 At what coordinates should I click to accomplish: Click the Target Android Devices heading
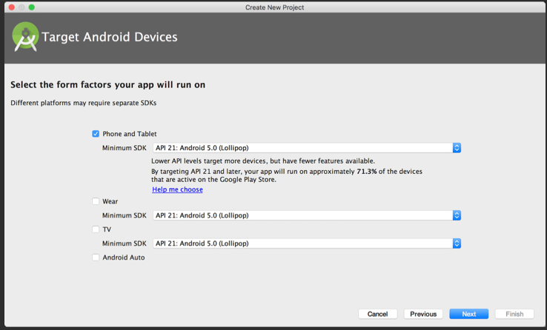[x=110, y=37]
